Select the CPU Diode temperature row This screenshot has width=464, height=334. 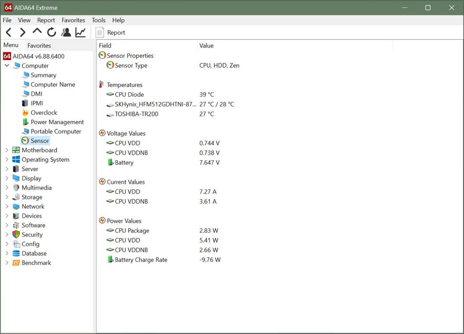click(x=129, y=94)
